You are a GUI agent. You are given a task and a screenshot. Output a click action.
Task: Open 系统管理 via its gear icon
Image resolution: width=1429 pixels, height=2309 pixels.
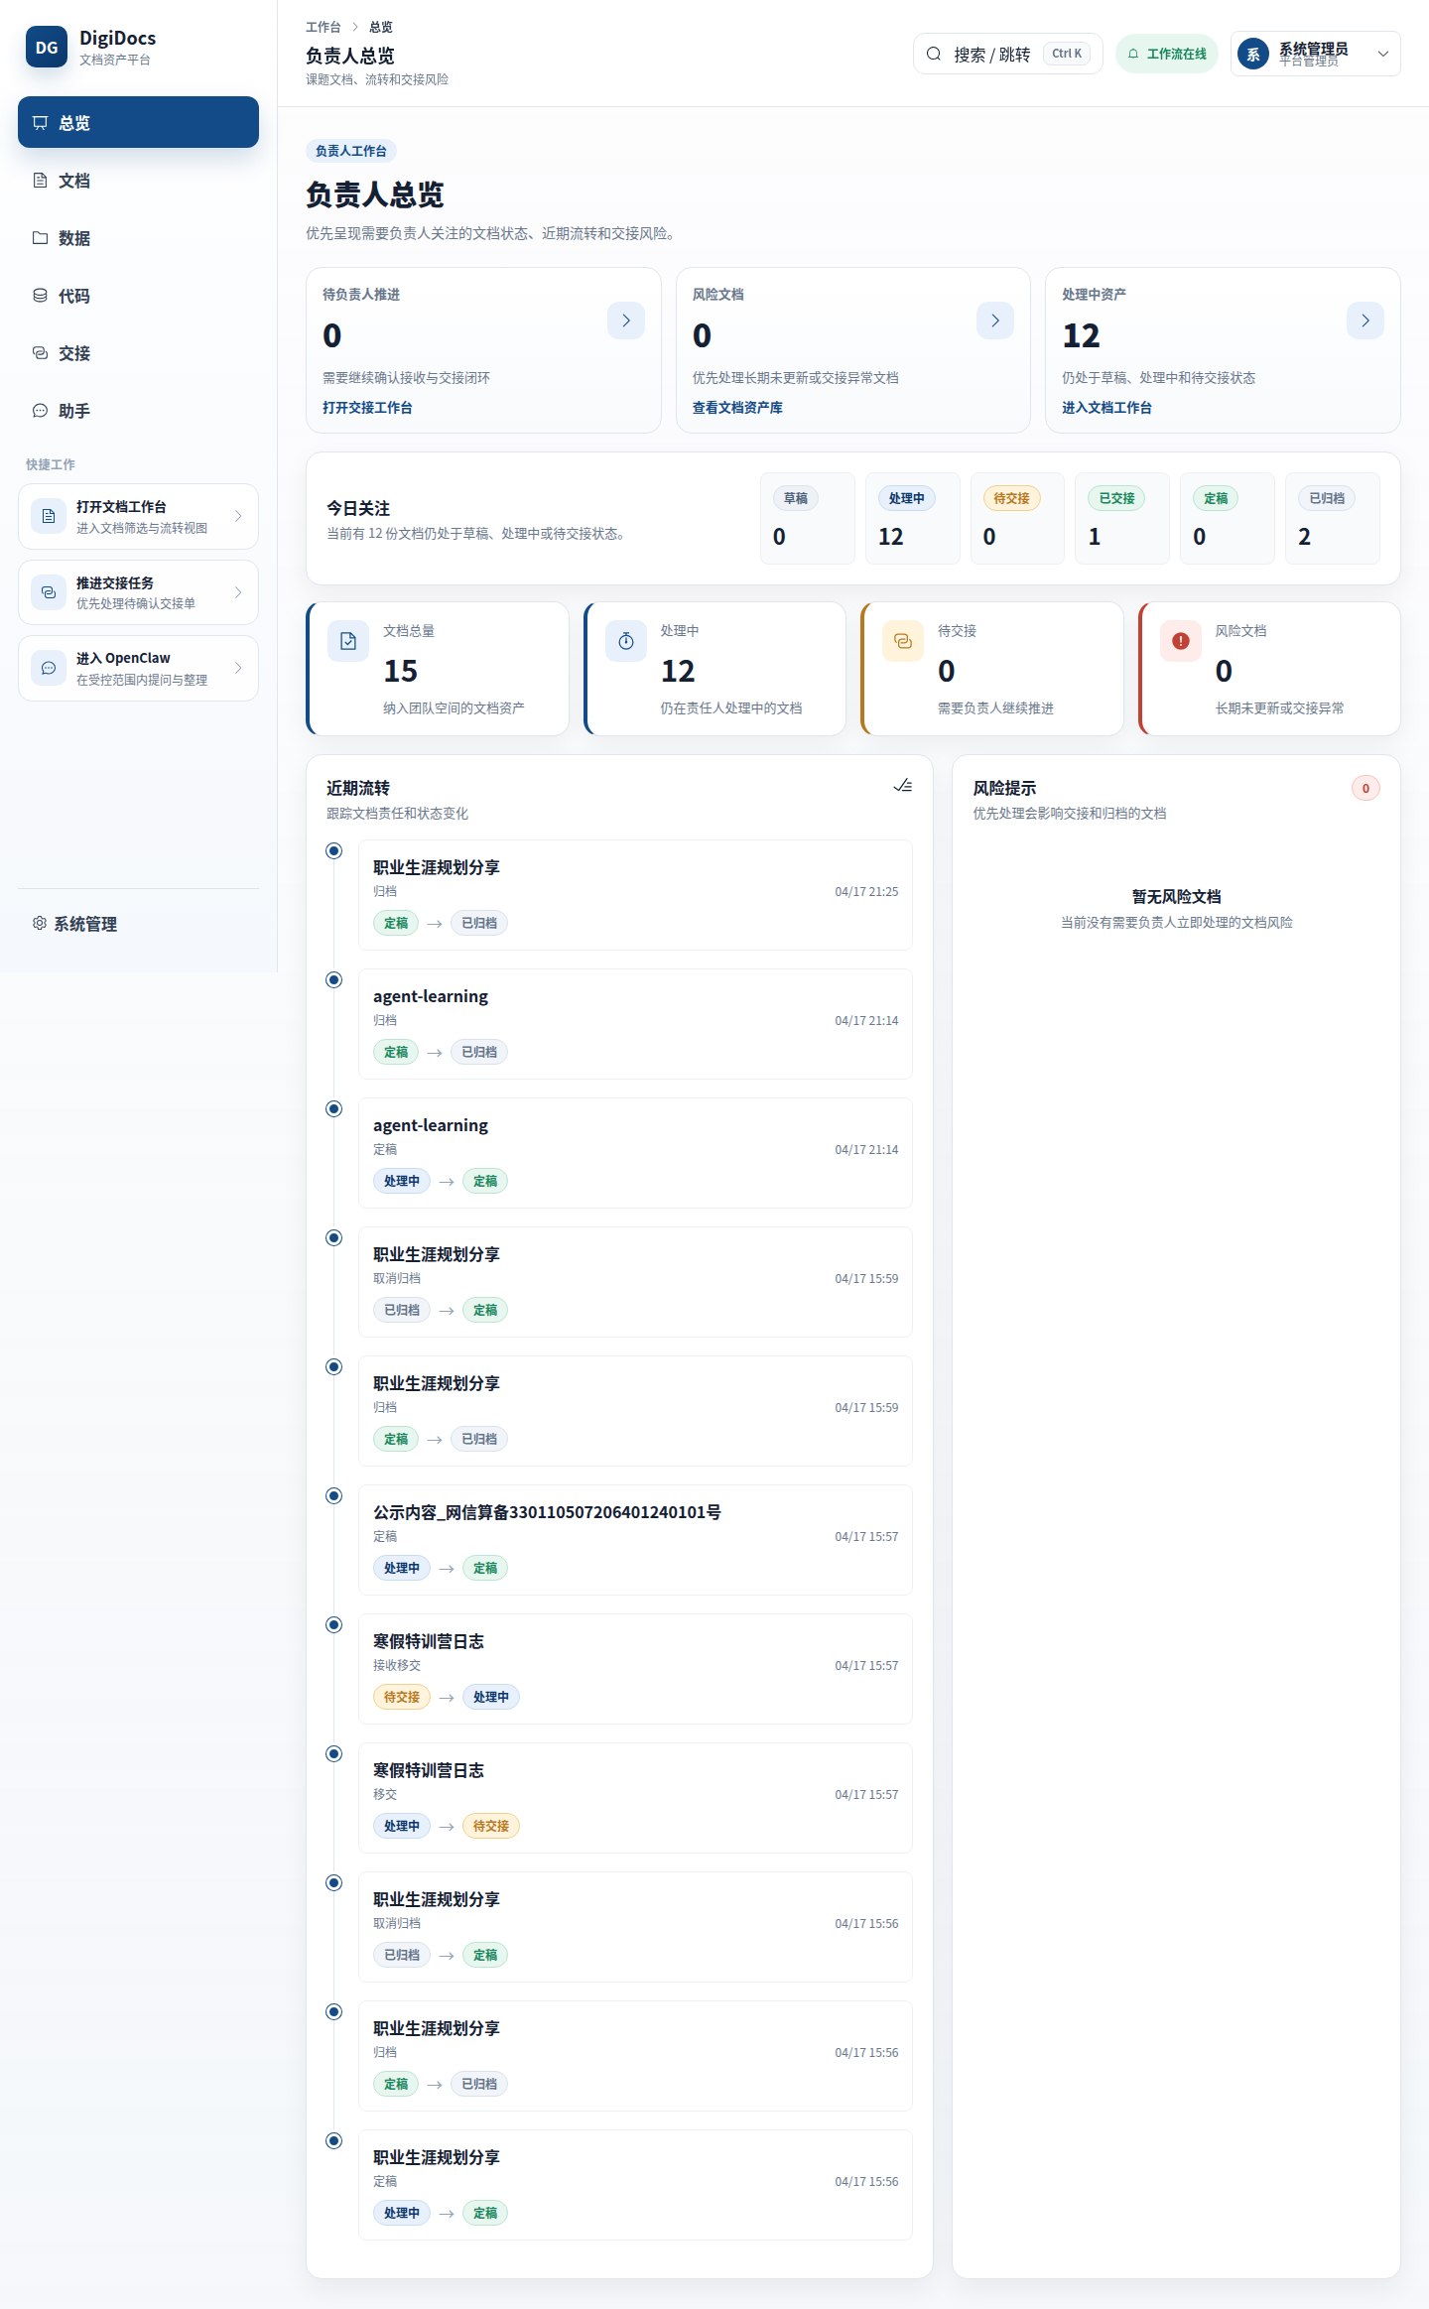pos(40,923)
